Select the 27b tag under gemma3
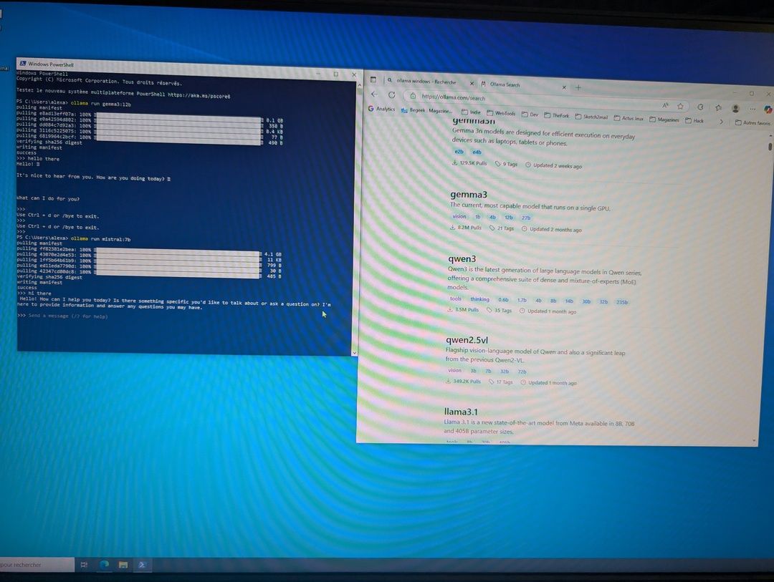Screen dimensions: 774x582 click(526, 218)
